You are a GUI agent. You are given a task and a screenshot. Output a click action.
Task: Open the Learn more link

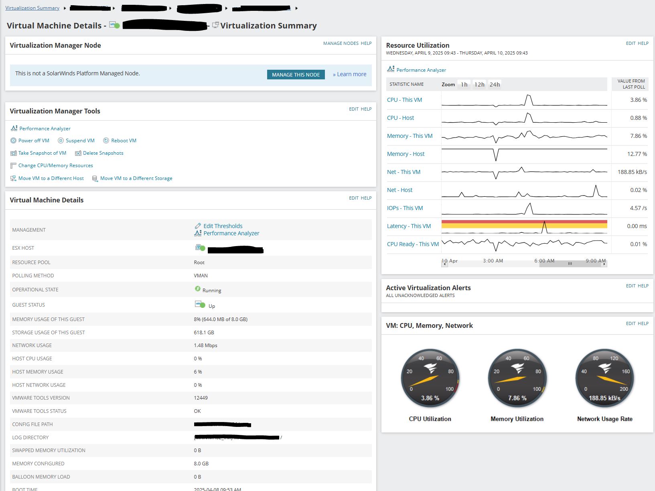pyautogui.click(x=349, y=74)
